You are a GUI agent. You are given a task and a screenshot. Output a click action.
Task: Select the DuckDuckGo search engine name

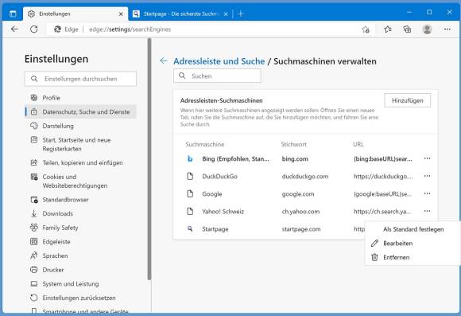(x=219, y=177)
